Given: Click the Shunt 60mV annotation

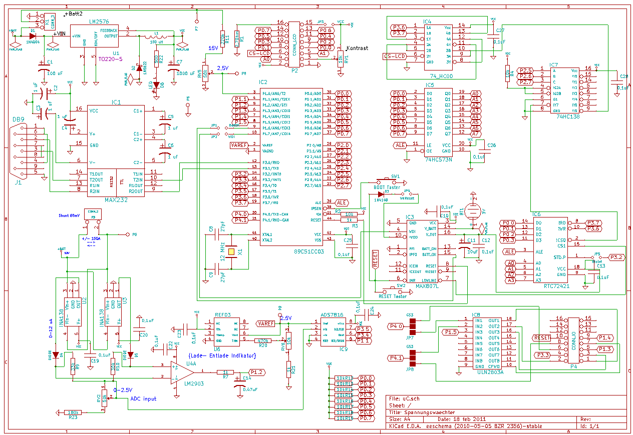Looking at the screenshot, I should tap(69, 216).
